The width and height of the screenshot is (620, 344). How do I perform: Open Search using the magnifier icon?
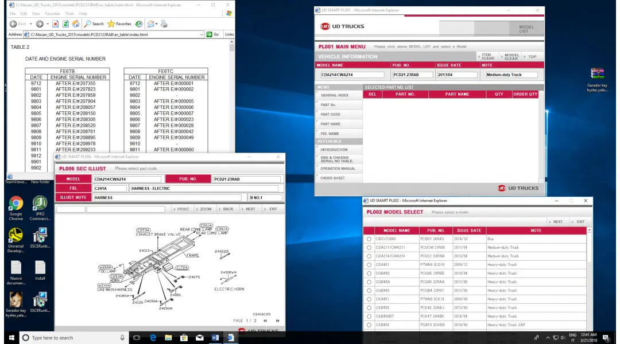coord(88,24)
